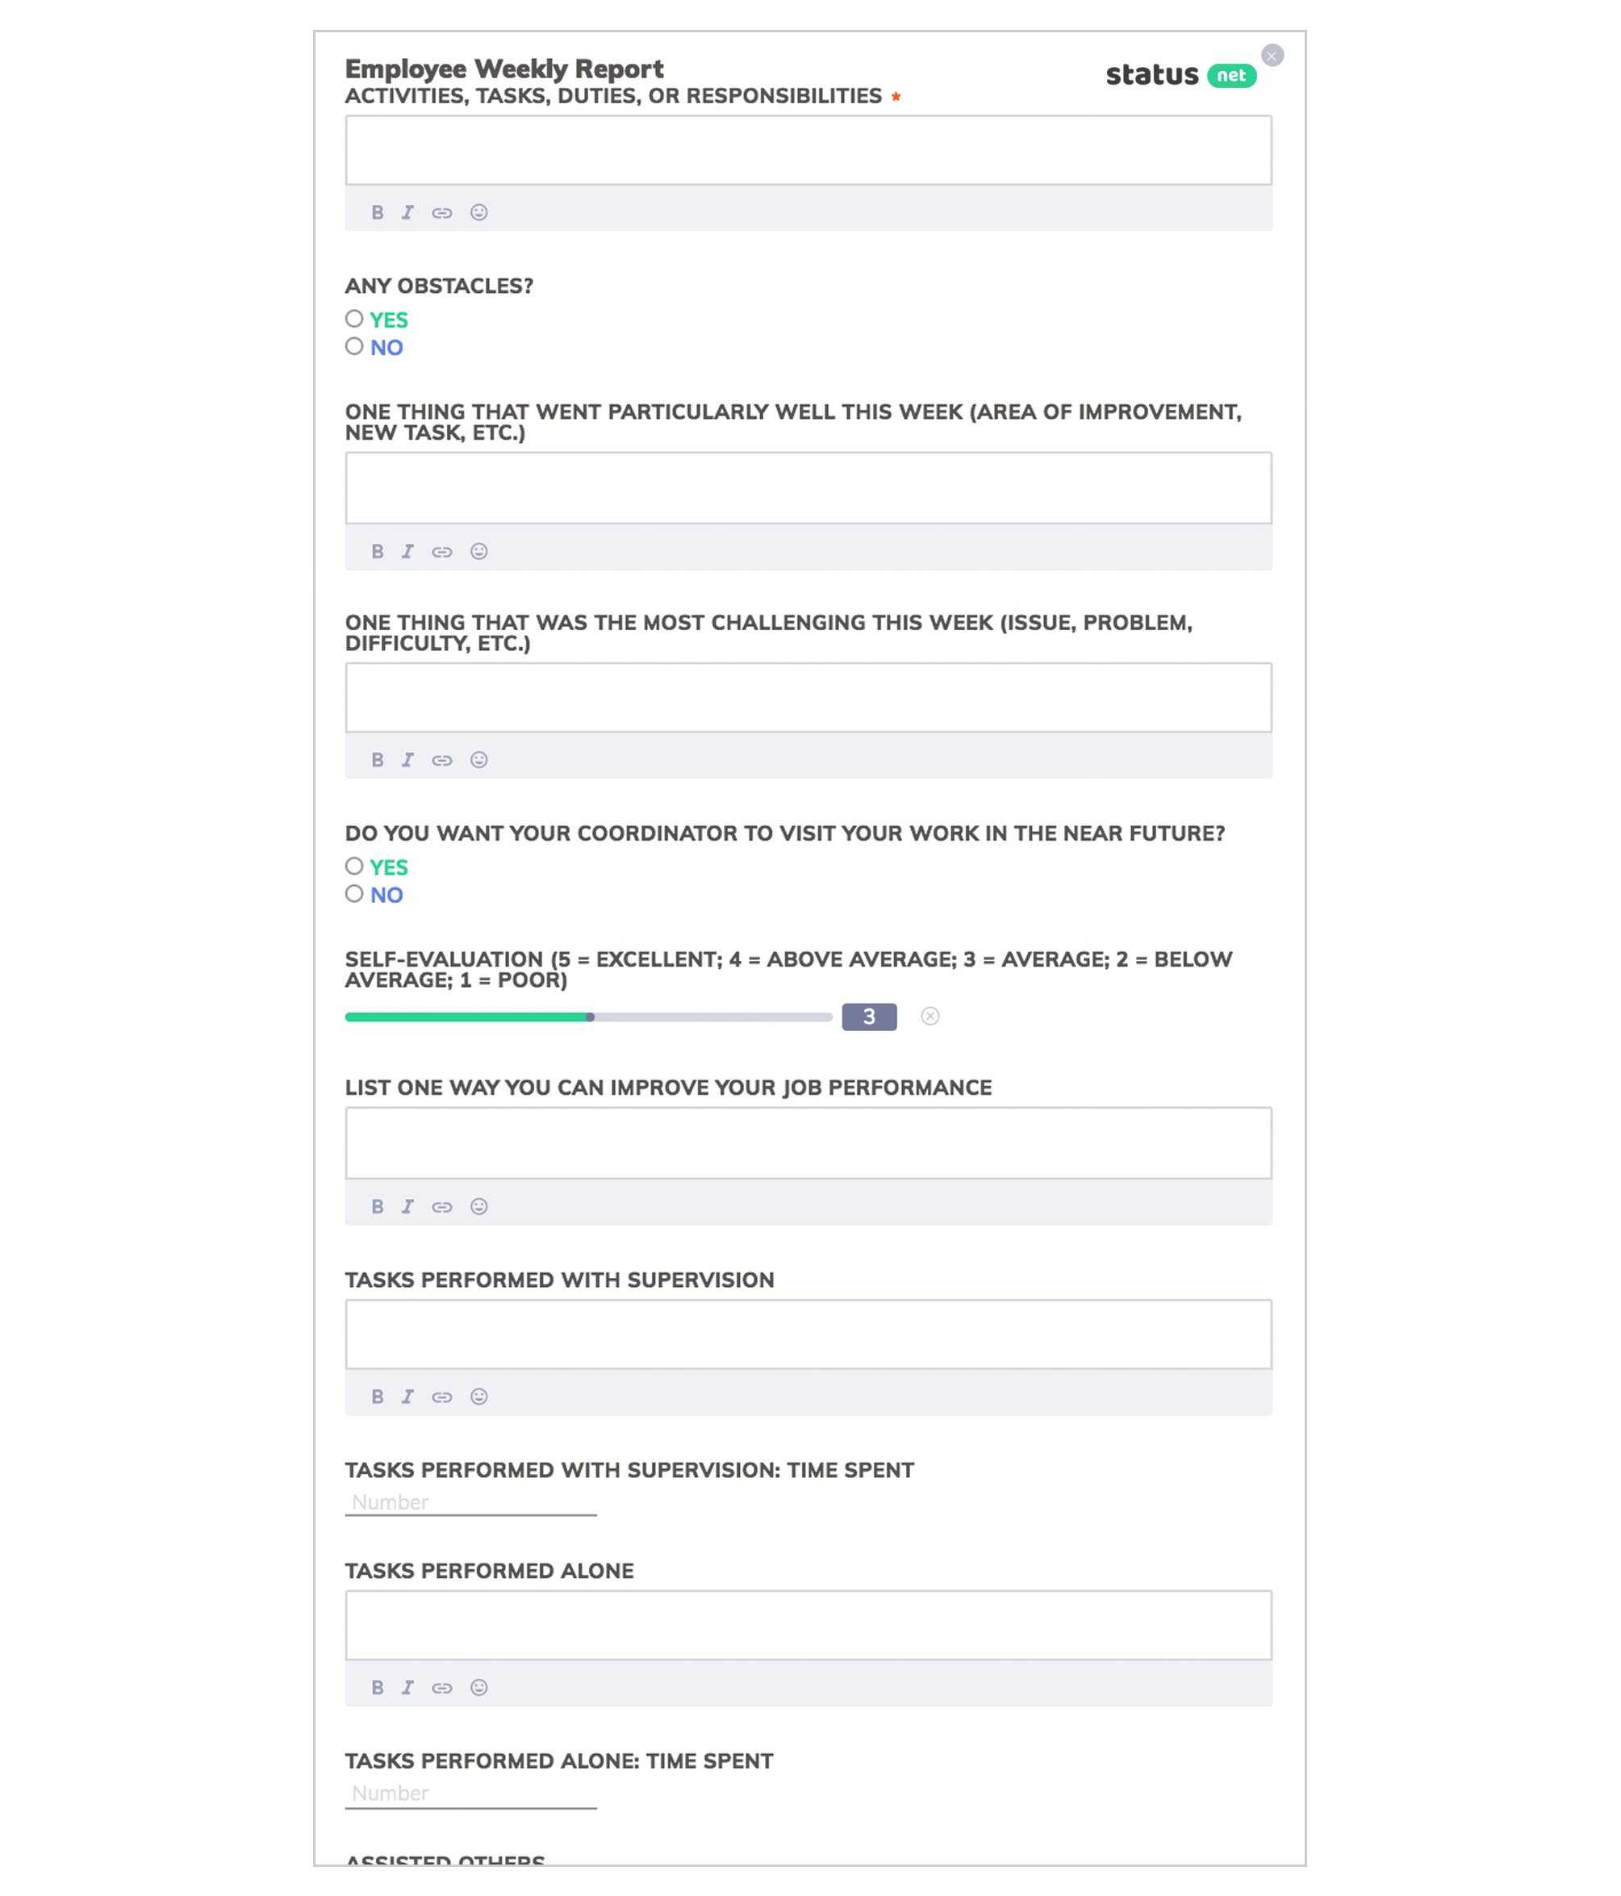1621x1896 pixels.
Task: Click the Link icon in tasks alone field
Action: (x=444, y=1687)
